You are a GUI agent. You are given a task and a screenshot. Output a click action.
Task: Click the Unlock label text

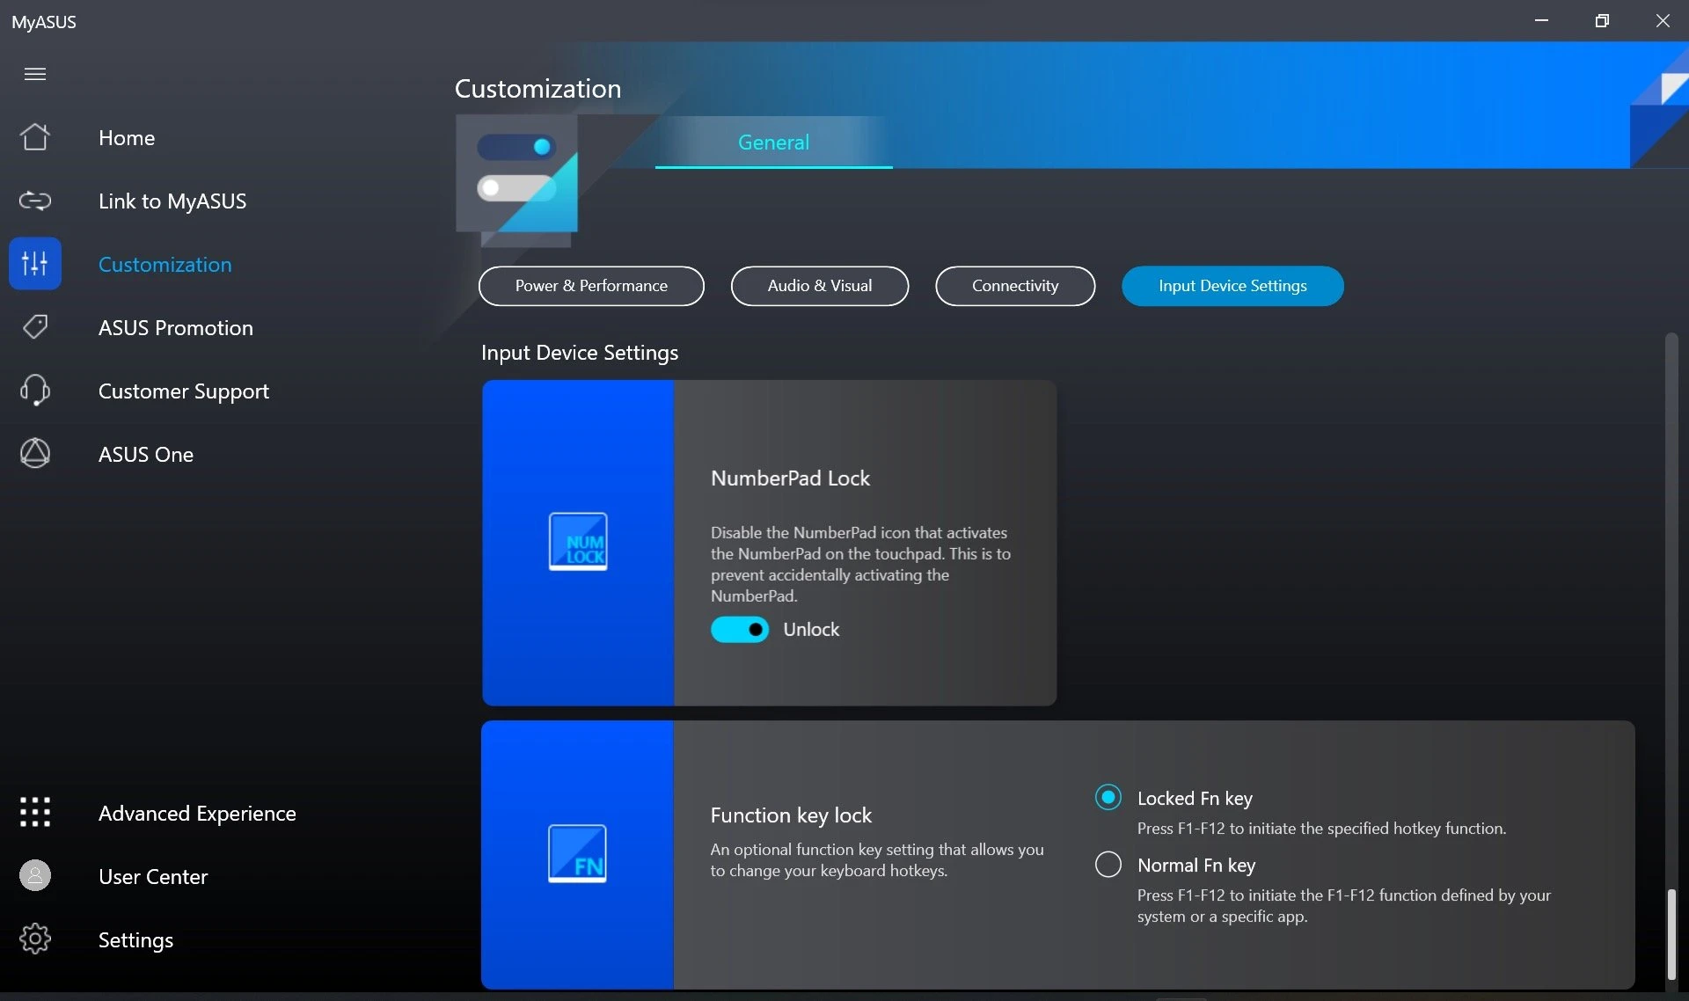coord(811,629)
